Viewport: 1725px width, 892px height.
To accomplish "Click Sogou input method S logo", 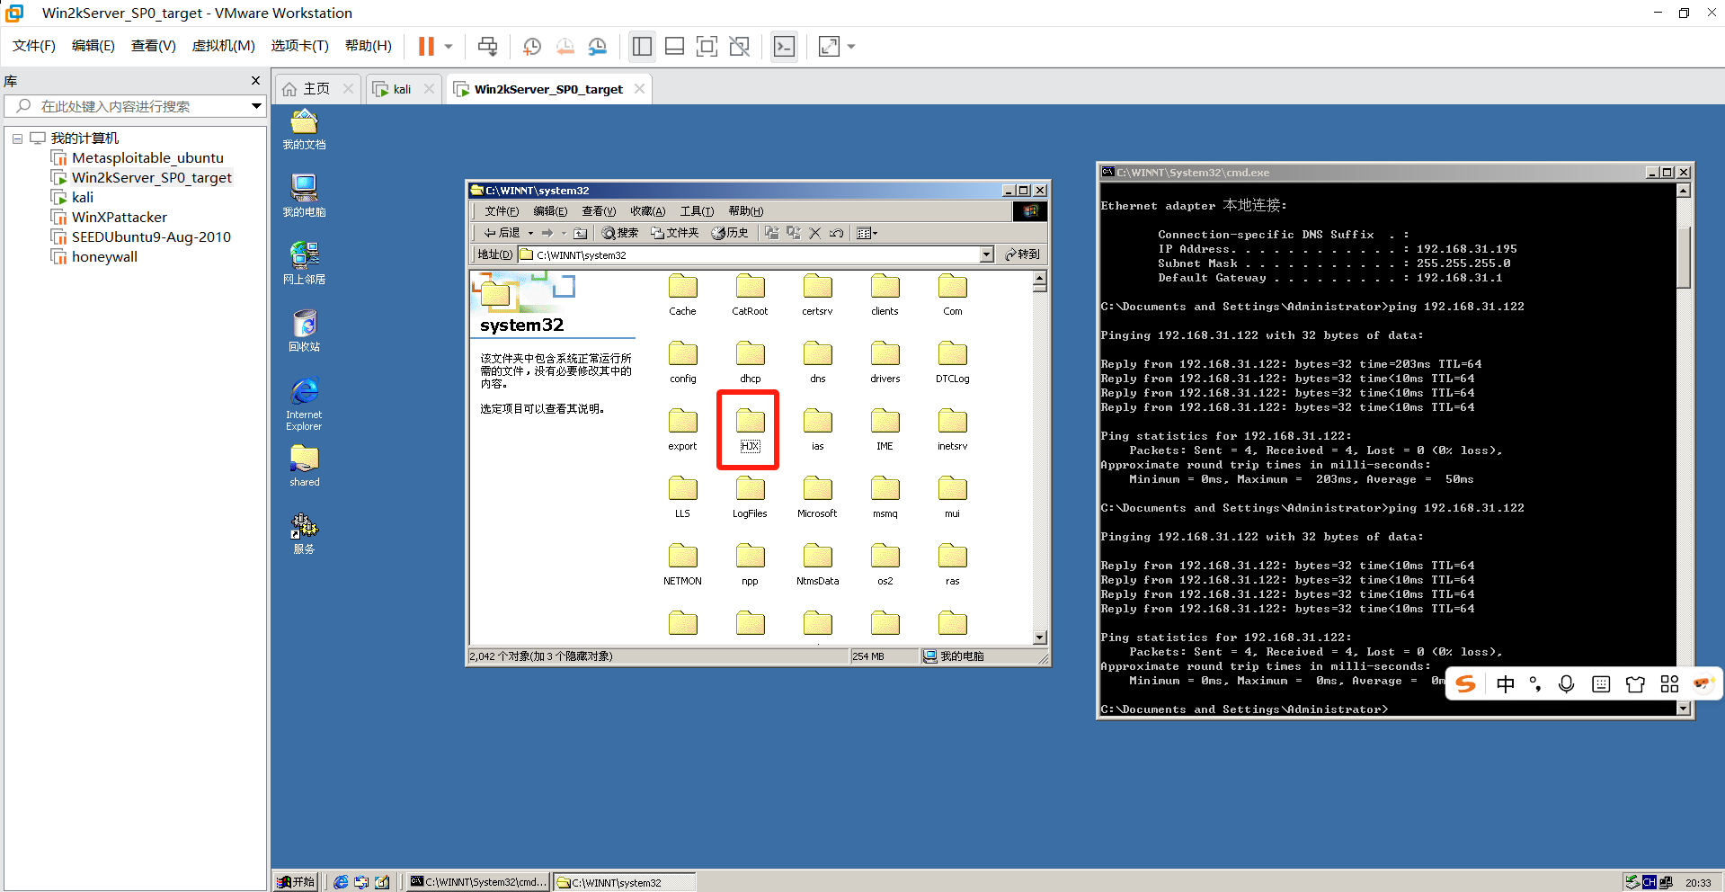I will tap(1465, 684).
